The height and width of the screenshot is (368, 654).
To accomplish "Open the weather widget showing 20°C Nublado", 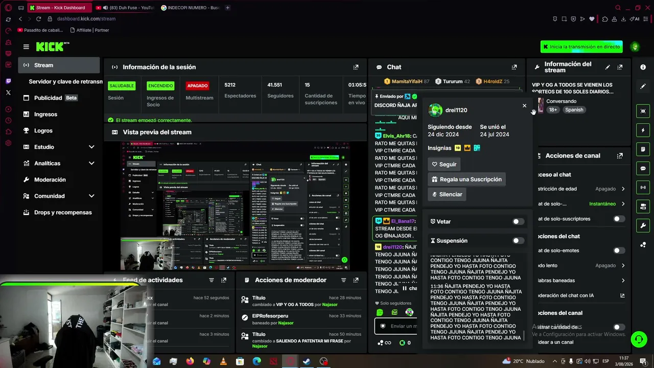I will [x=523, y=361].
